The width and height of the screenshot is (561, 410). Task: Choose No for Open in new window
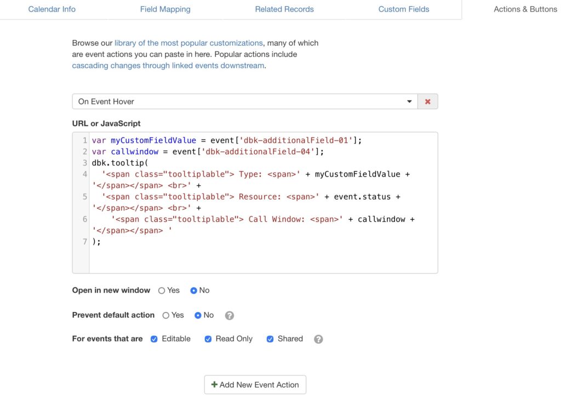click(193, 291)
